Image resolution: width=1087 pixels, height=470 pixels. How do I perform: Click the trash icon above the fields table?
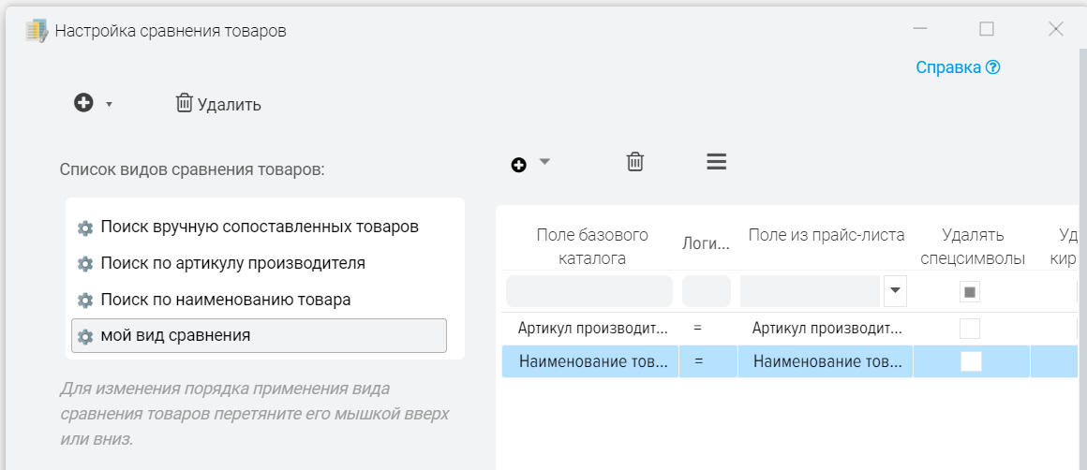tap(635, 162)
